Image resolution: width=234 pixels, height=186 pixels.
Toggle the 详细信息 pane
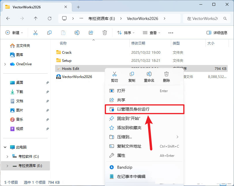coord(217,33)
